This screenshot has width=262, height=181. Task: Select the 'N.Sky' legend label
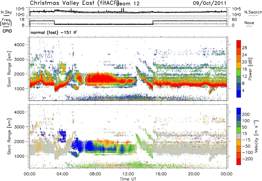click(6, 12)
